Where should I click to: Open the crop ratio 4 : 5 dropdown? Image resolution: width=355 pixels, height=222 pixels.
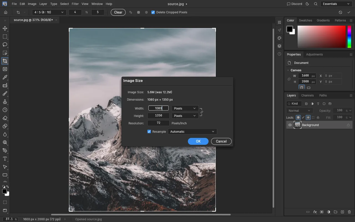coord(49,12)
